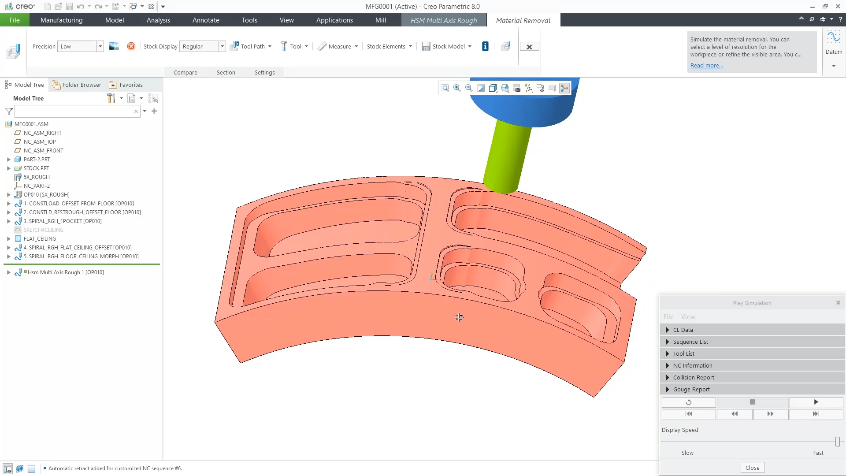Click the Display Speed slider handle

click(838, 441)
